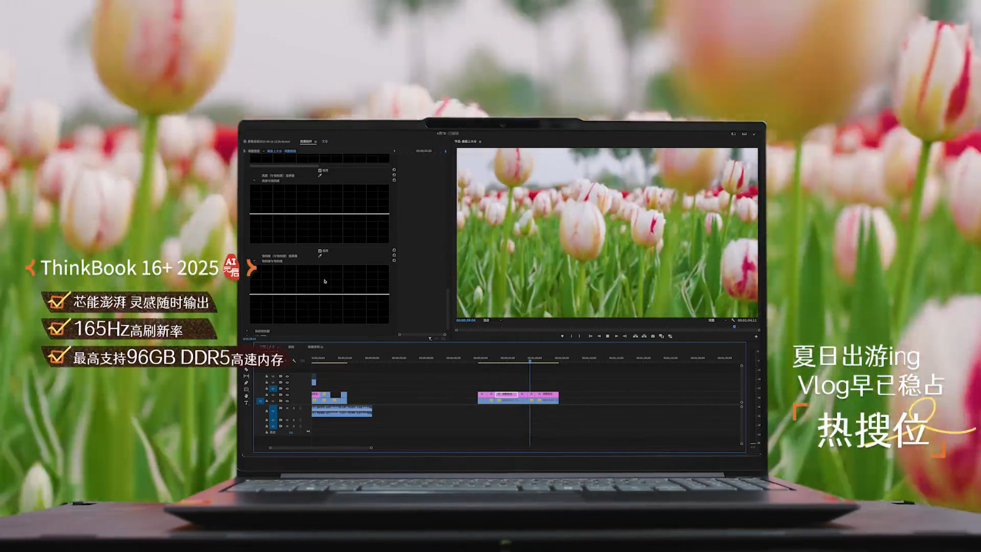Click the Program monitor scrub bar playhead
981x552 pixels.
point(734,327)
